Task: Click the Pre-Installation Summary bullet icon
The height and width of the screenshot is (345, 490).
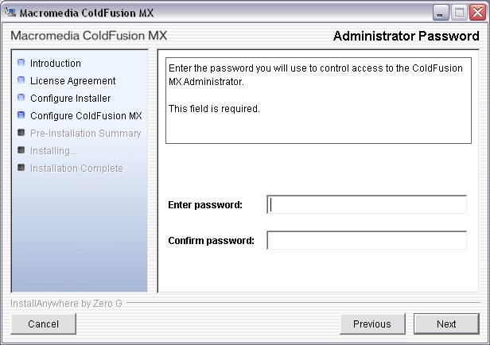Action: coord(21,133)
